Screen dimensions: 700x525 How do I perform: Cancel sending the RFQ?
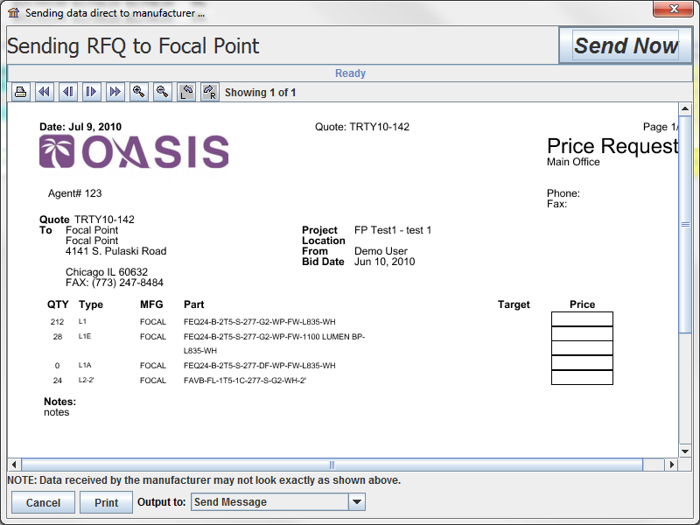tap(43, 502)
